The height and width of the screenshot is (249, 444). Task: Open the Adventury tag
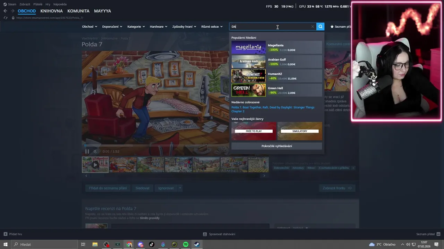pos(298,168)
